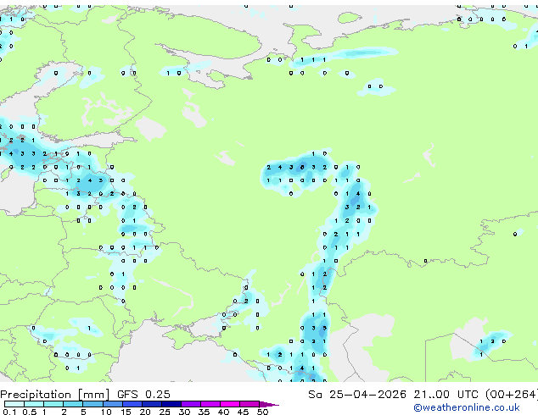
Task: Click the date text 'Sa 25-04-2026'
Action: click(357, 395)
